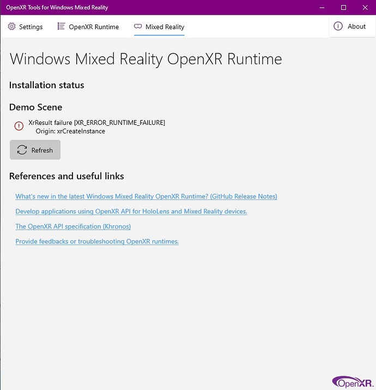Open the About page

356,26
